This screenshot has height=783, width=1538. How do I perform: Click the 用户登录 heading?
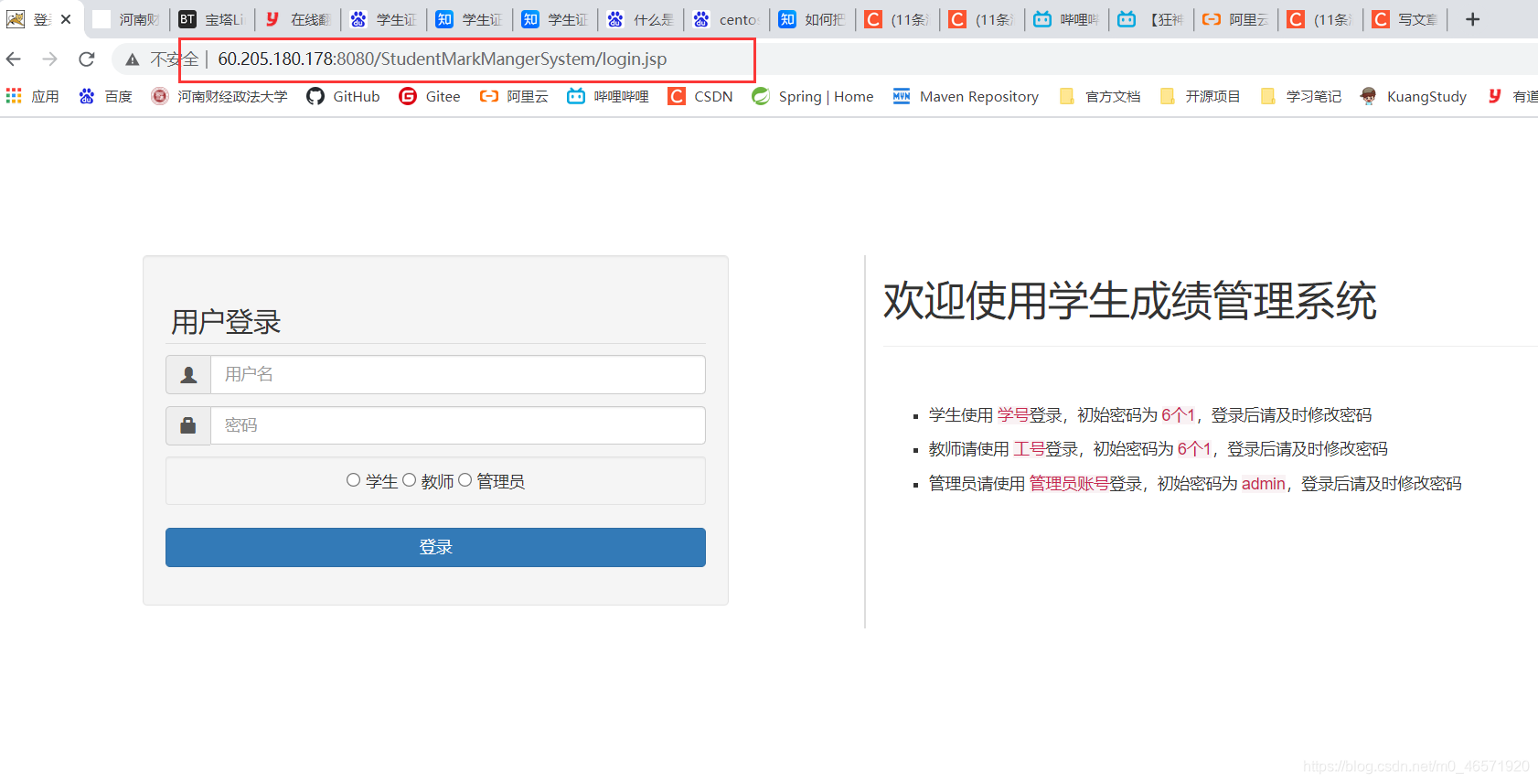tap(226, 322)
